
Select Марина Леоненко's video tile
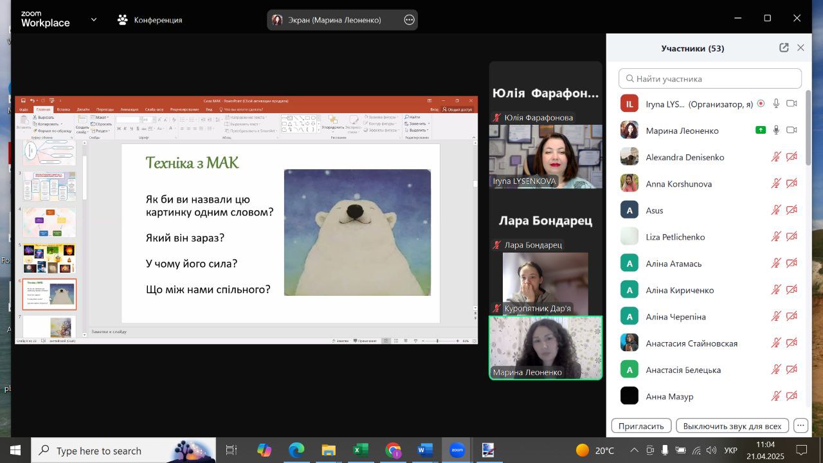coord(545,347)
